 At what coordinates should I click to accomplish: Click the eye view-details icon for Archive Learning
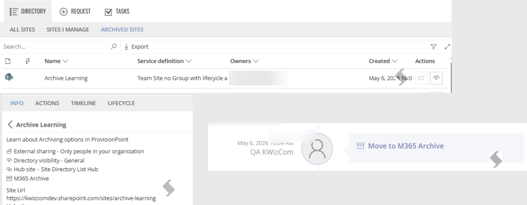click(436, 78)
